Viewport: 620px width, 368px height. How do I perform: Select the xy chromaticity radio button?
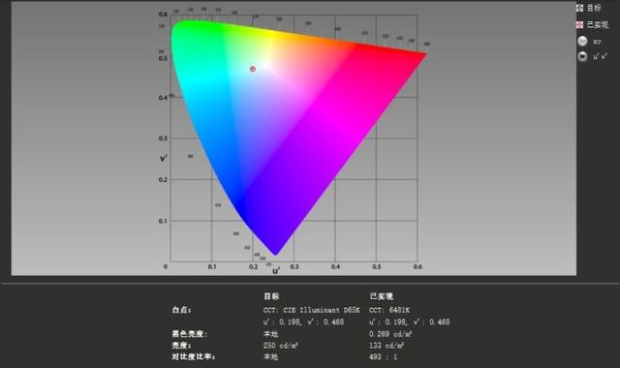[x=582, y=41]
